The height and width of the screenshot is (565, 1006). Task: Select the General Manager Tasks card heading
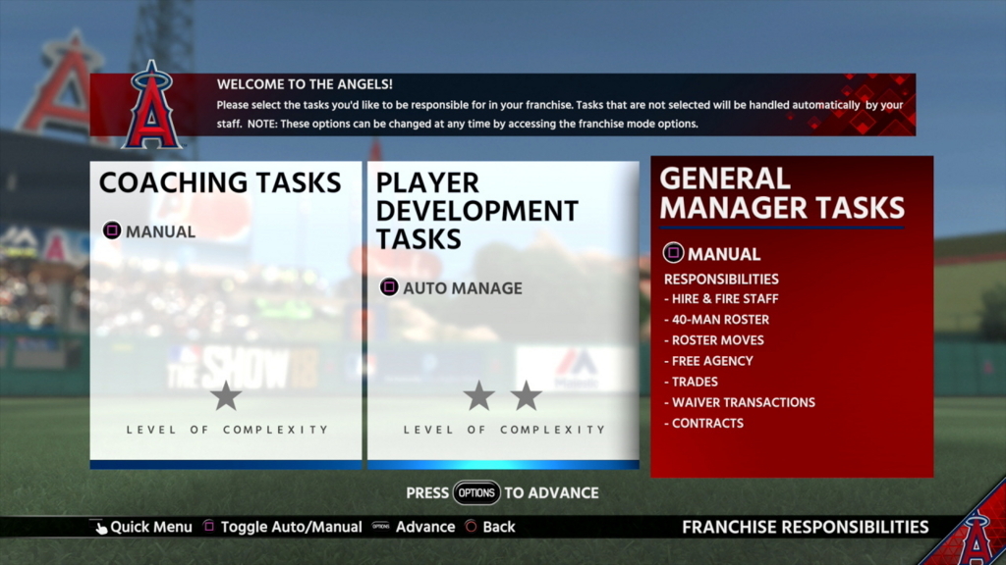[x=782, y=193]
